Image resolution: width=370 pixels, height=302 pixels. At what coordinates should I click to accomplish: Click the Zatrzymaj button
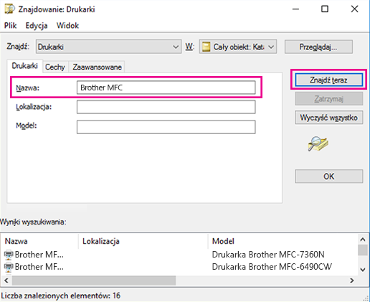click(329, 98)
